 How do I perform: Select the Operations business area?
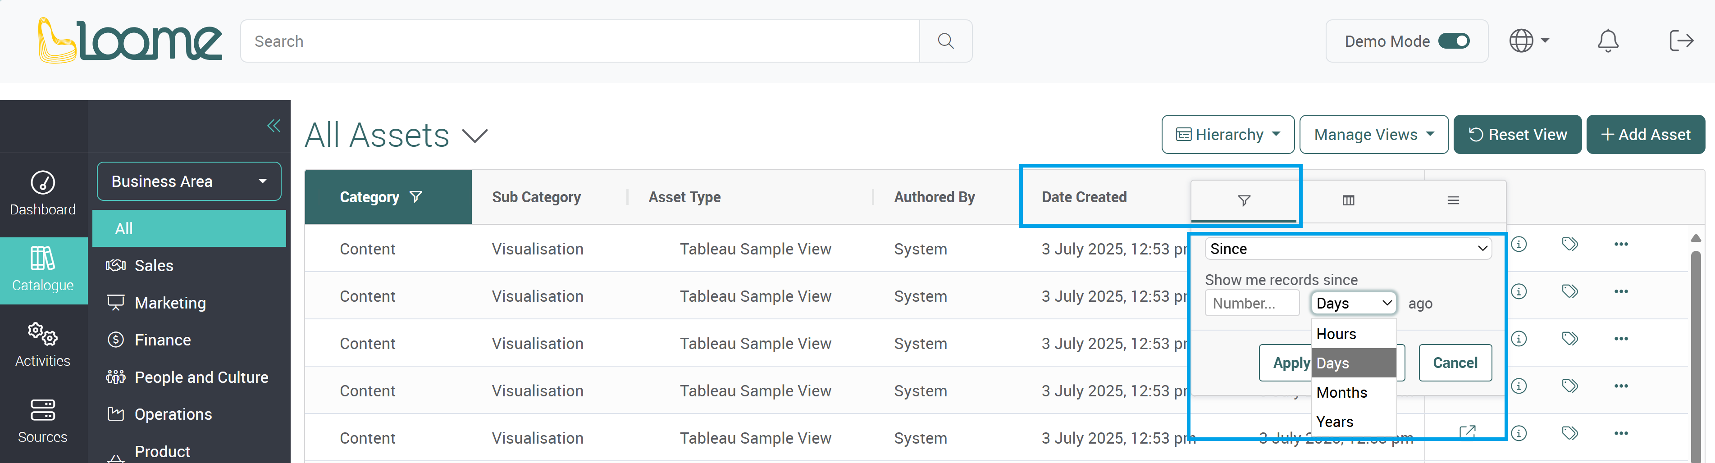189,414
